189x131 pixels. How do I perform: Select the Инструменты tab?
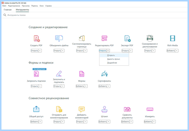coord(22,10)
